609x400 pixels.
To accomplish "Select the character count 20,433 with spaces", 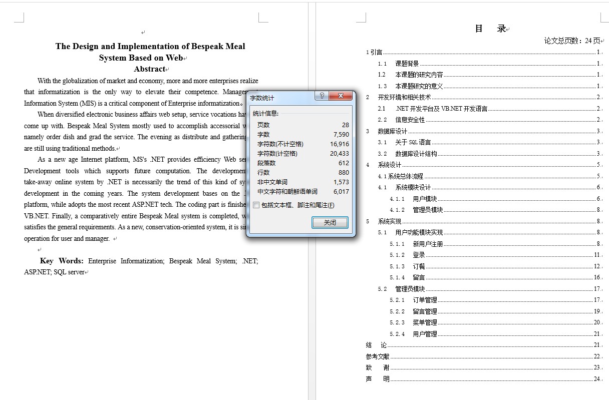I will click(340, 154).
